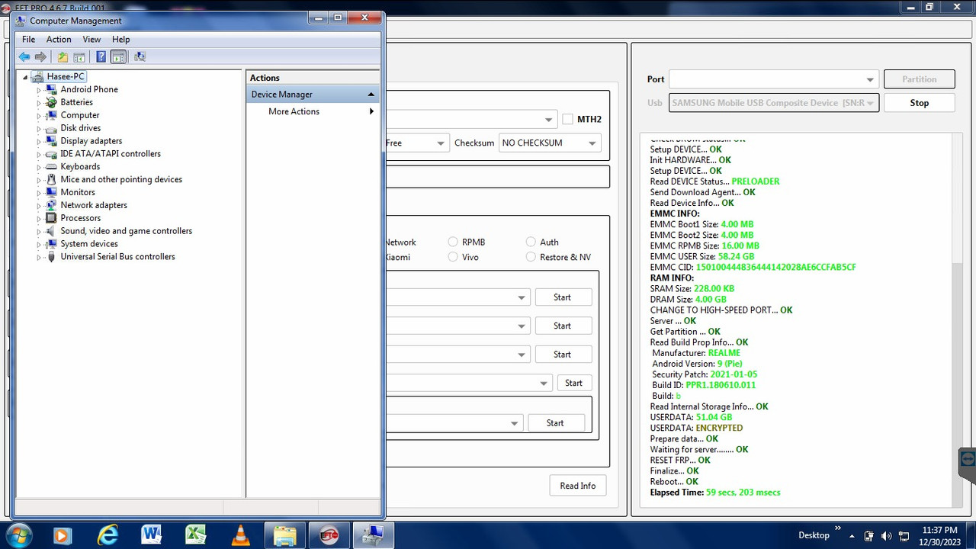976x549 pixels.
Task: Open Microsoft Excel from taskbar
Action: click(196, 535)
